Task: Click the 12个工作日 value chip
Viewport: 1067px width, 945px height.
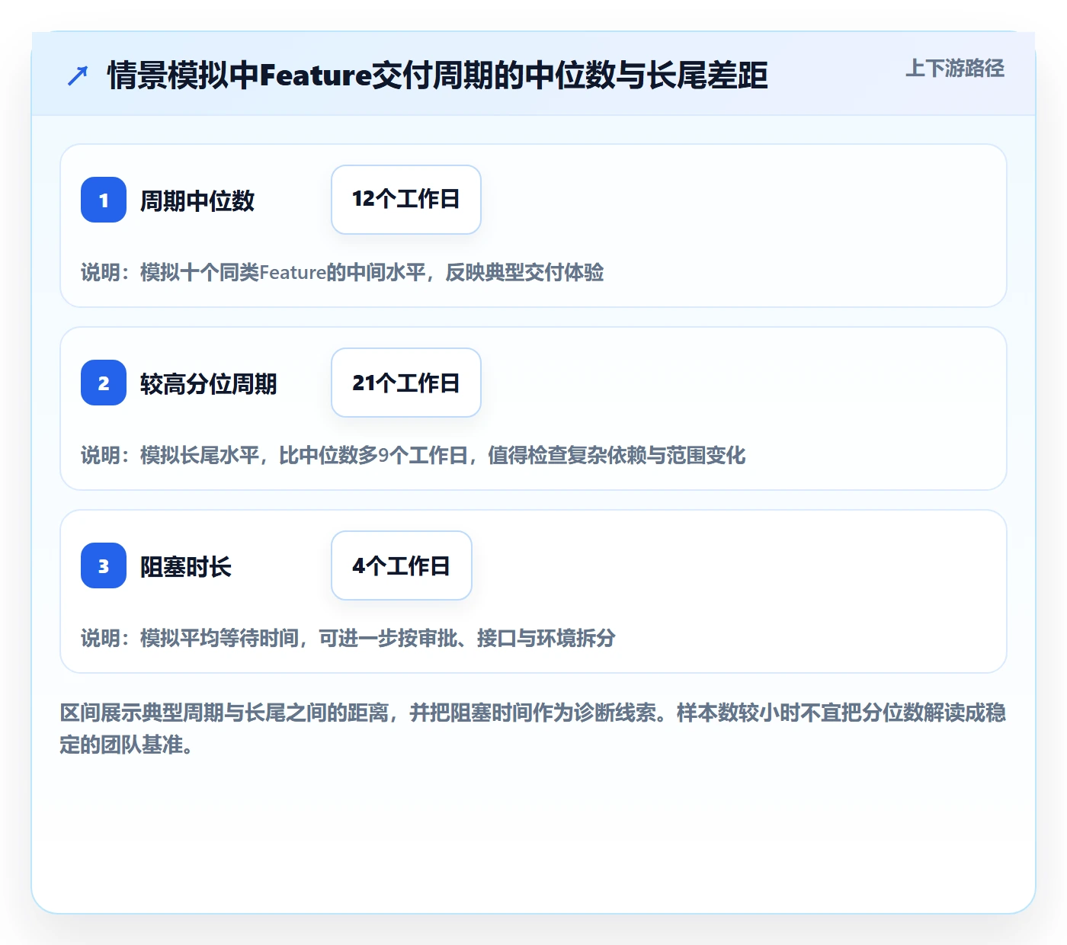Action: click(406, 200)
